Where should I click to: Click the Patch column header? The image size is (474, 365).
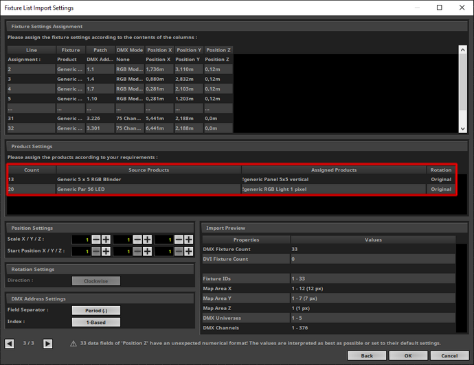click(x=100, y=50)
